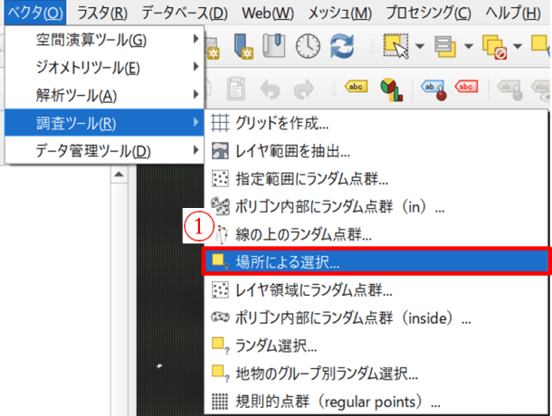Open the temporal controller clock icon
The image size is (552, 416).
(x=308, y=45)
